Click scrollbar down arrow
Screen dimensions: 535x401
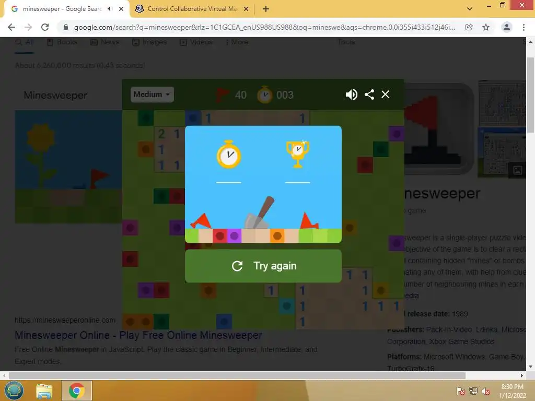(x=530, y=367)
